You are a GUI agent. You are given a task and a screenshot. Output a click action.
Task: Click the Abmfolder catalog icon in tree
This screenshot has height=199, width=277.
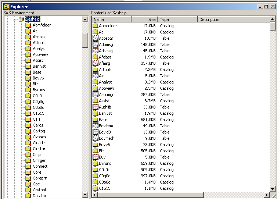pos(28,25)
